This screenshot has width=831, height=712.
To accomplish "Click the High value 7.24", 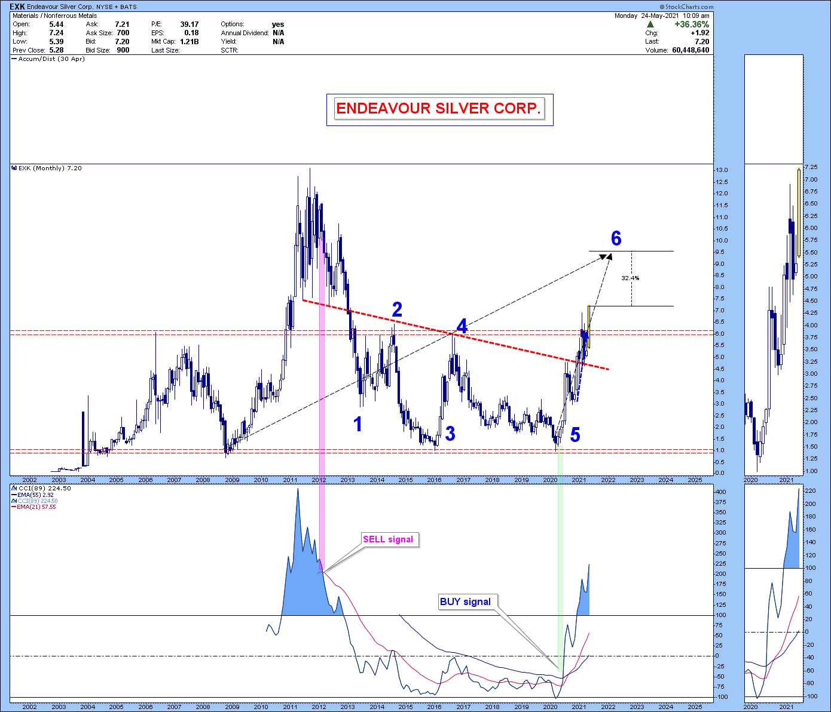I will tap(56, 33).
